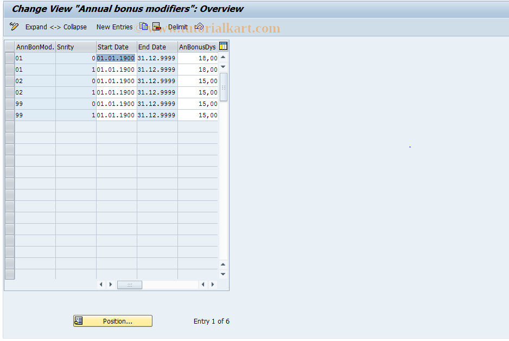
Task: Click the Delete row icon
Action: pos(156,27)
